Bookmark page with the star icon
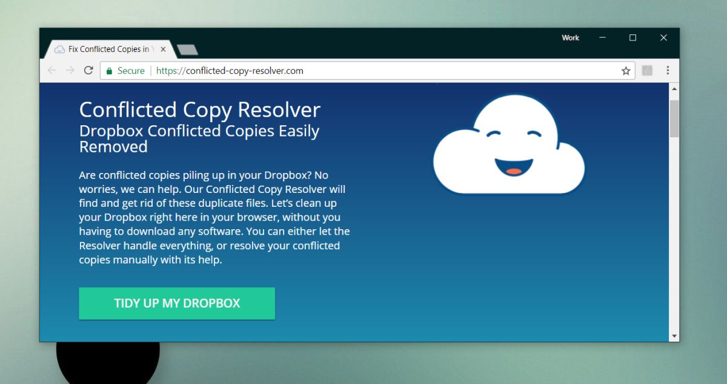727x384 pixels. (x=626, y=71)
